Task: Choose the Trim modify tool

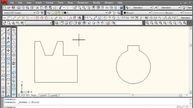Action: 8,67
